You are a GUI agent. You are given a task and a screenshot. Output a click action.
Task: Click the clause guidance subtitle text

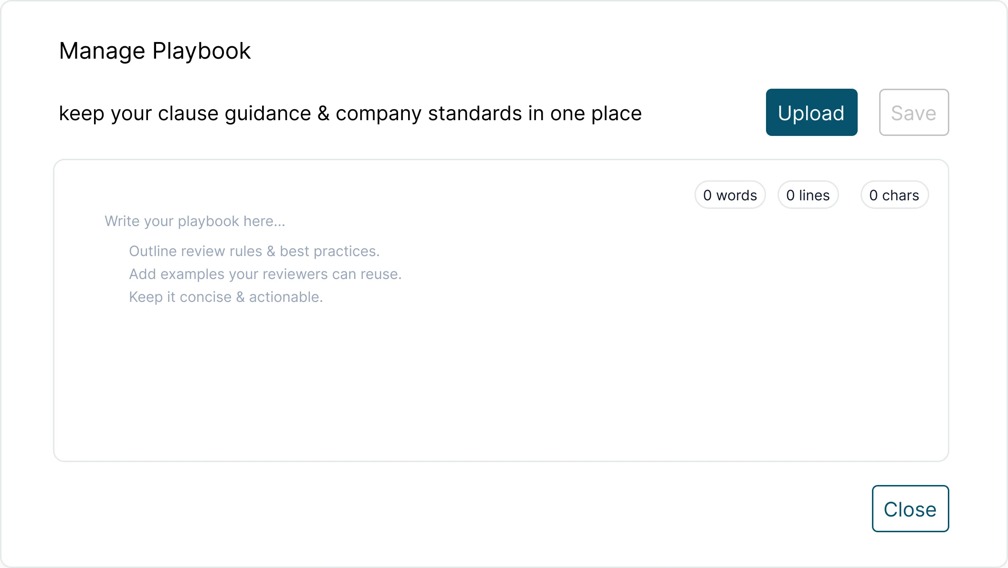click(350, 114)
